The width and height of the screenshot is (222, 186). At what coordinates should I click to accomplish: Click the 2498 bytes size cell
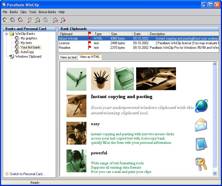118,43
